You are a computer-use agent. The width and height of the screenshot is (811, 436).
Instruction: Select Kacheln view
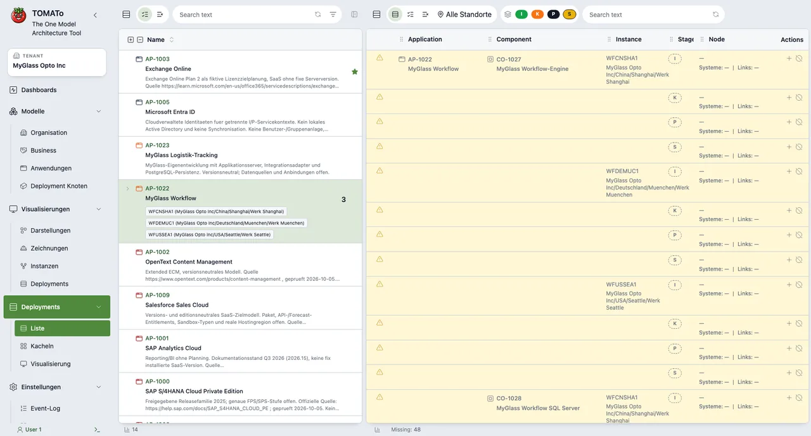tap(42, 346)
